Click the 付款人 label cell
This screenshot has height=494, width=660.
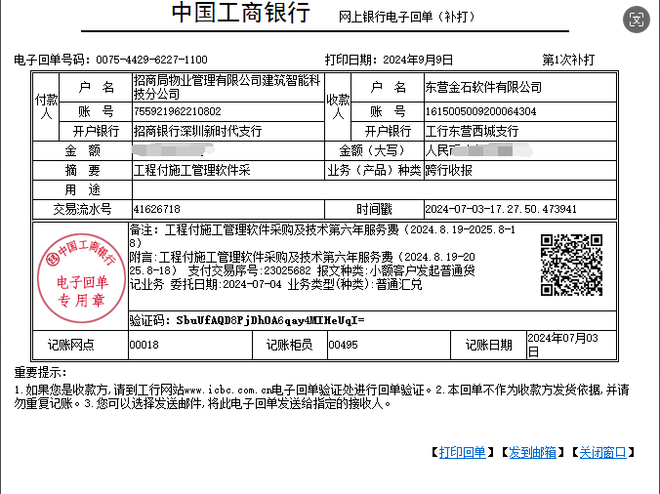click(46, 106)
